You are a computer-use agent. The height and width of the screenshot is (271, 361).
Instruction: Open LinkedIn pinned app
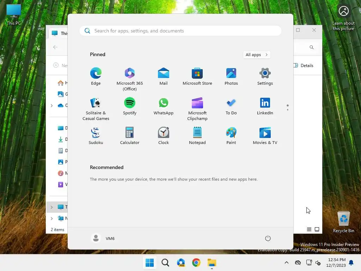pyautogui.click(x=265, y=107)
